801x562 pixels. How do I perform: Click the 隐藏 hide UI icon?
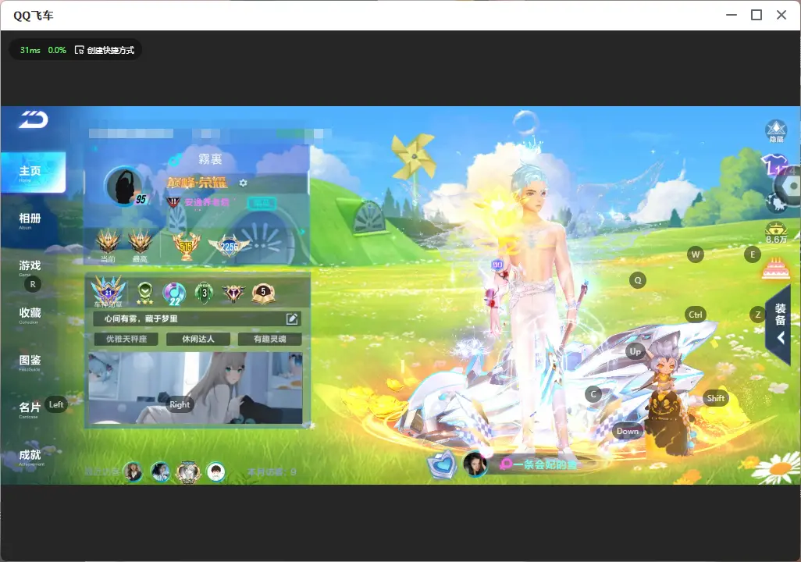(776, 131)
